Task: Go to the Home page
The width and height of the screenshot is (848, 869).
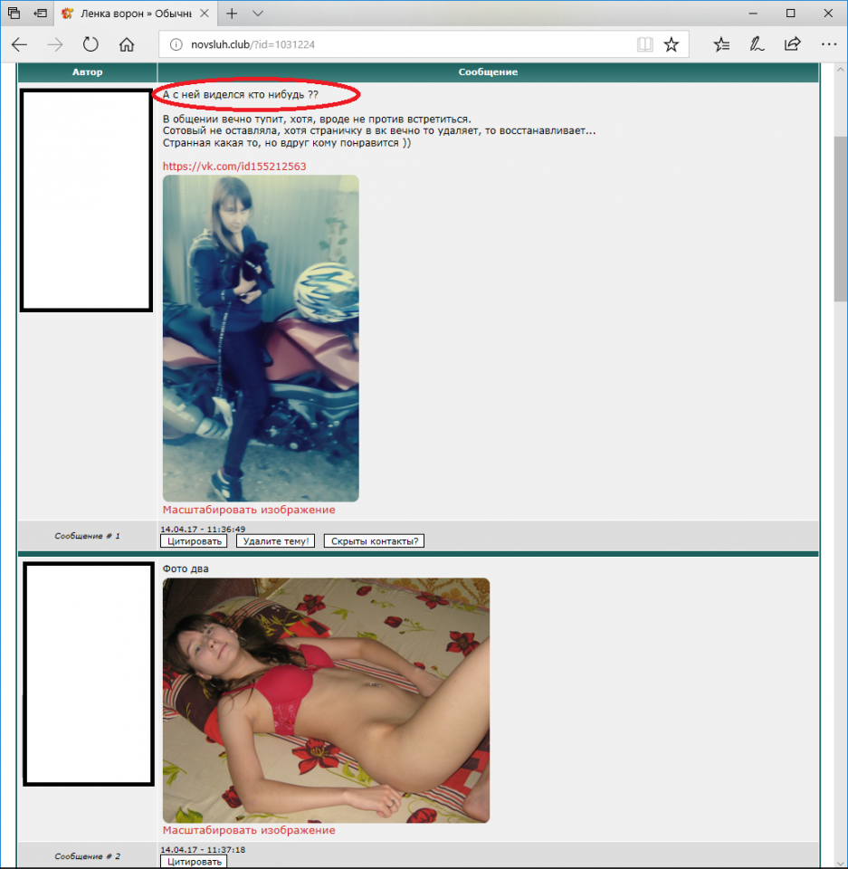Action: [x=127, y=44]
